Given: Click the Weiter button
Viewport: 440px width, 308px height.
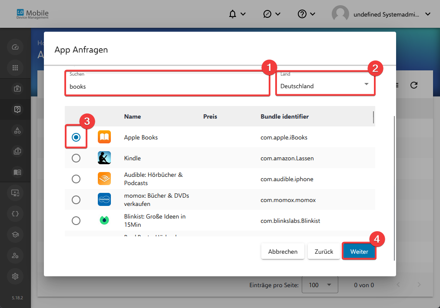Looking at the screenshot, I should click(x=359, y=252).
